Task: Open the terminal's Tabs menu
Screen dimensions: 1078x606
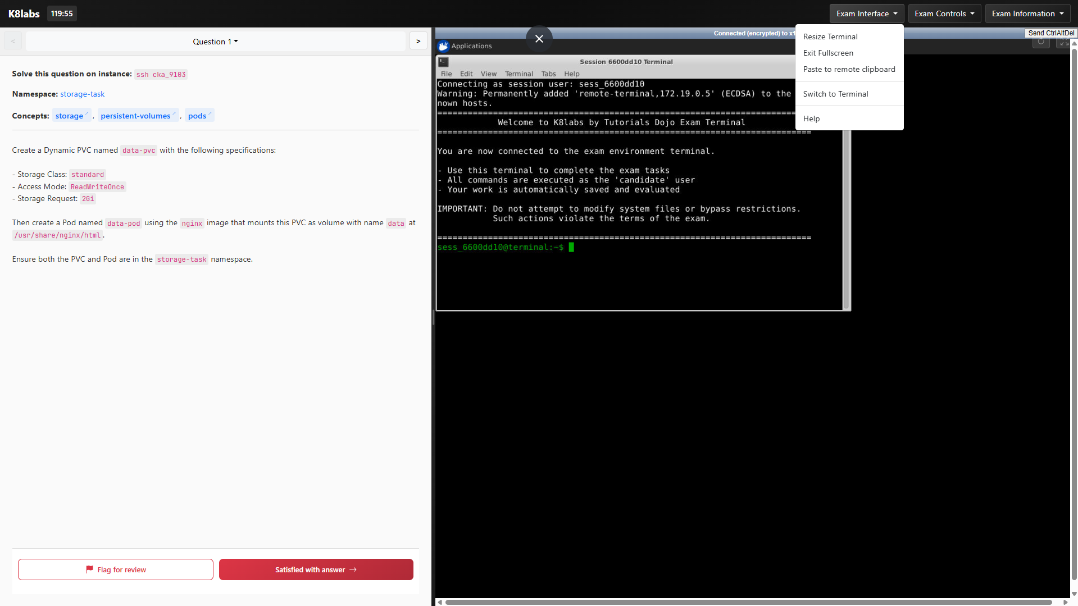Action: (548, 74)
